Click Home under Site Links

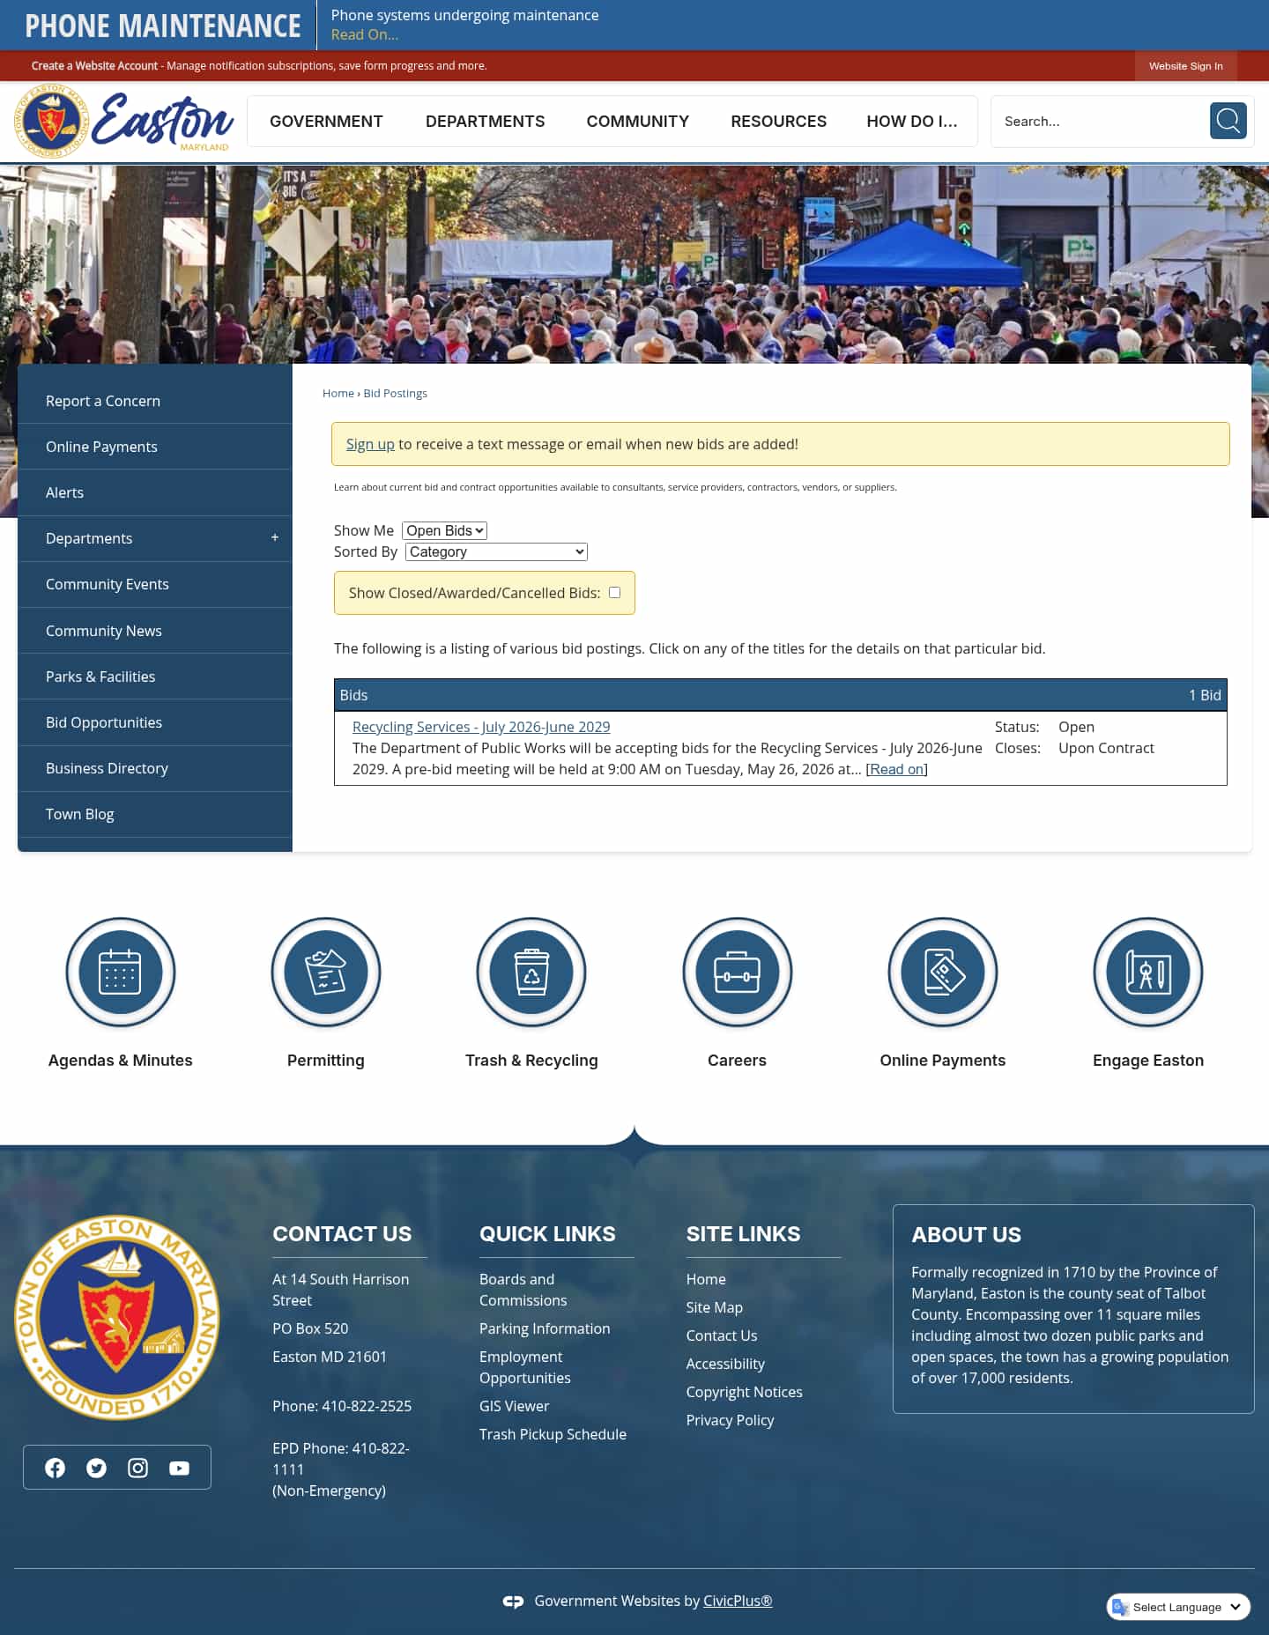coord(706,1279)
